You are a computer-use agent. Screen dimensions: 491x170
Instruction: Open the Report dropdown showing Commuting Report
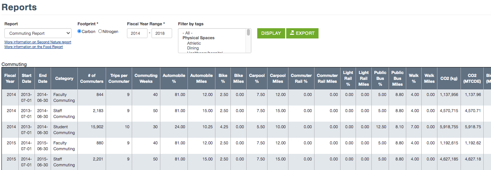[x=38, y=33]
